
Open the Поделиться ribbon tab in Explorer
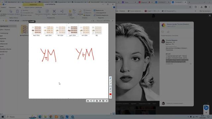(x=12, y=7)
